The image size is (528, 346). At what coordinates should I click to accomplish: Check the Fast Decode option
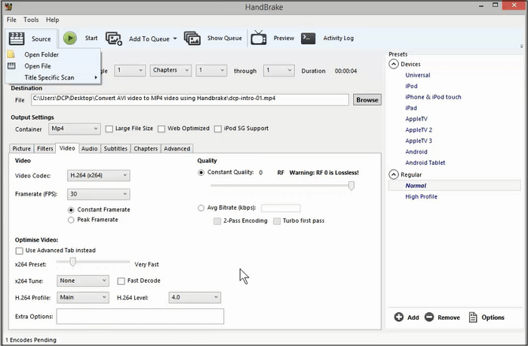tap(121, 281)
